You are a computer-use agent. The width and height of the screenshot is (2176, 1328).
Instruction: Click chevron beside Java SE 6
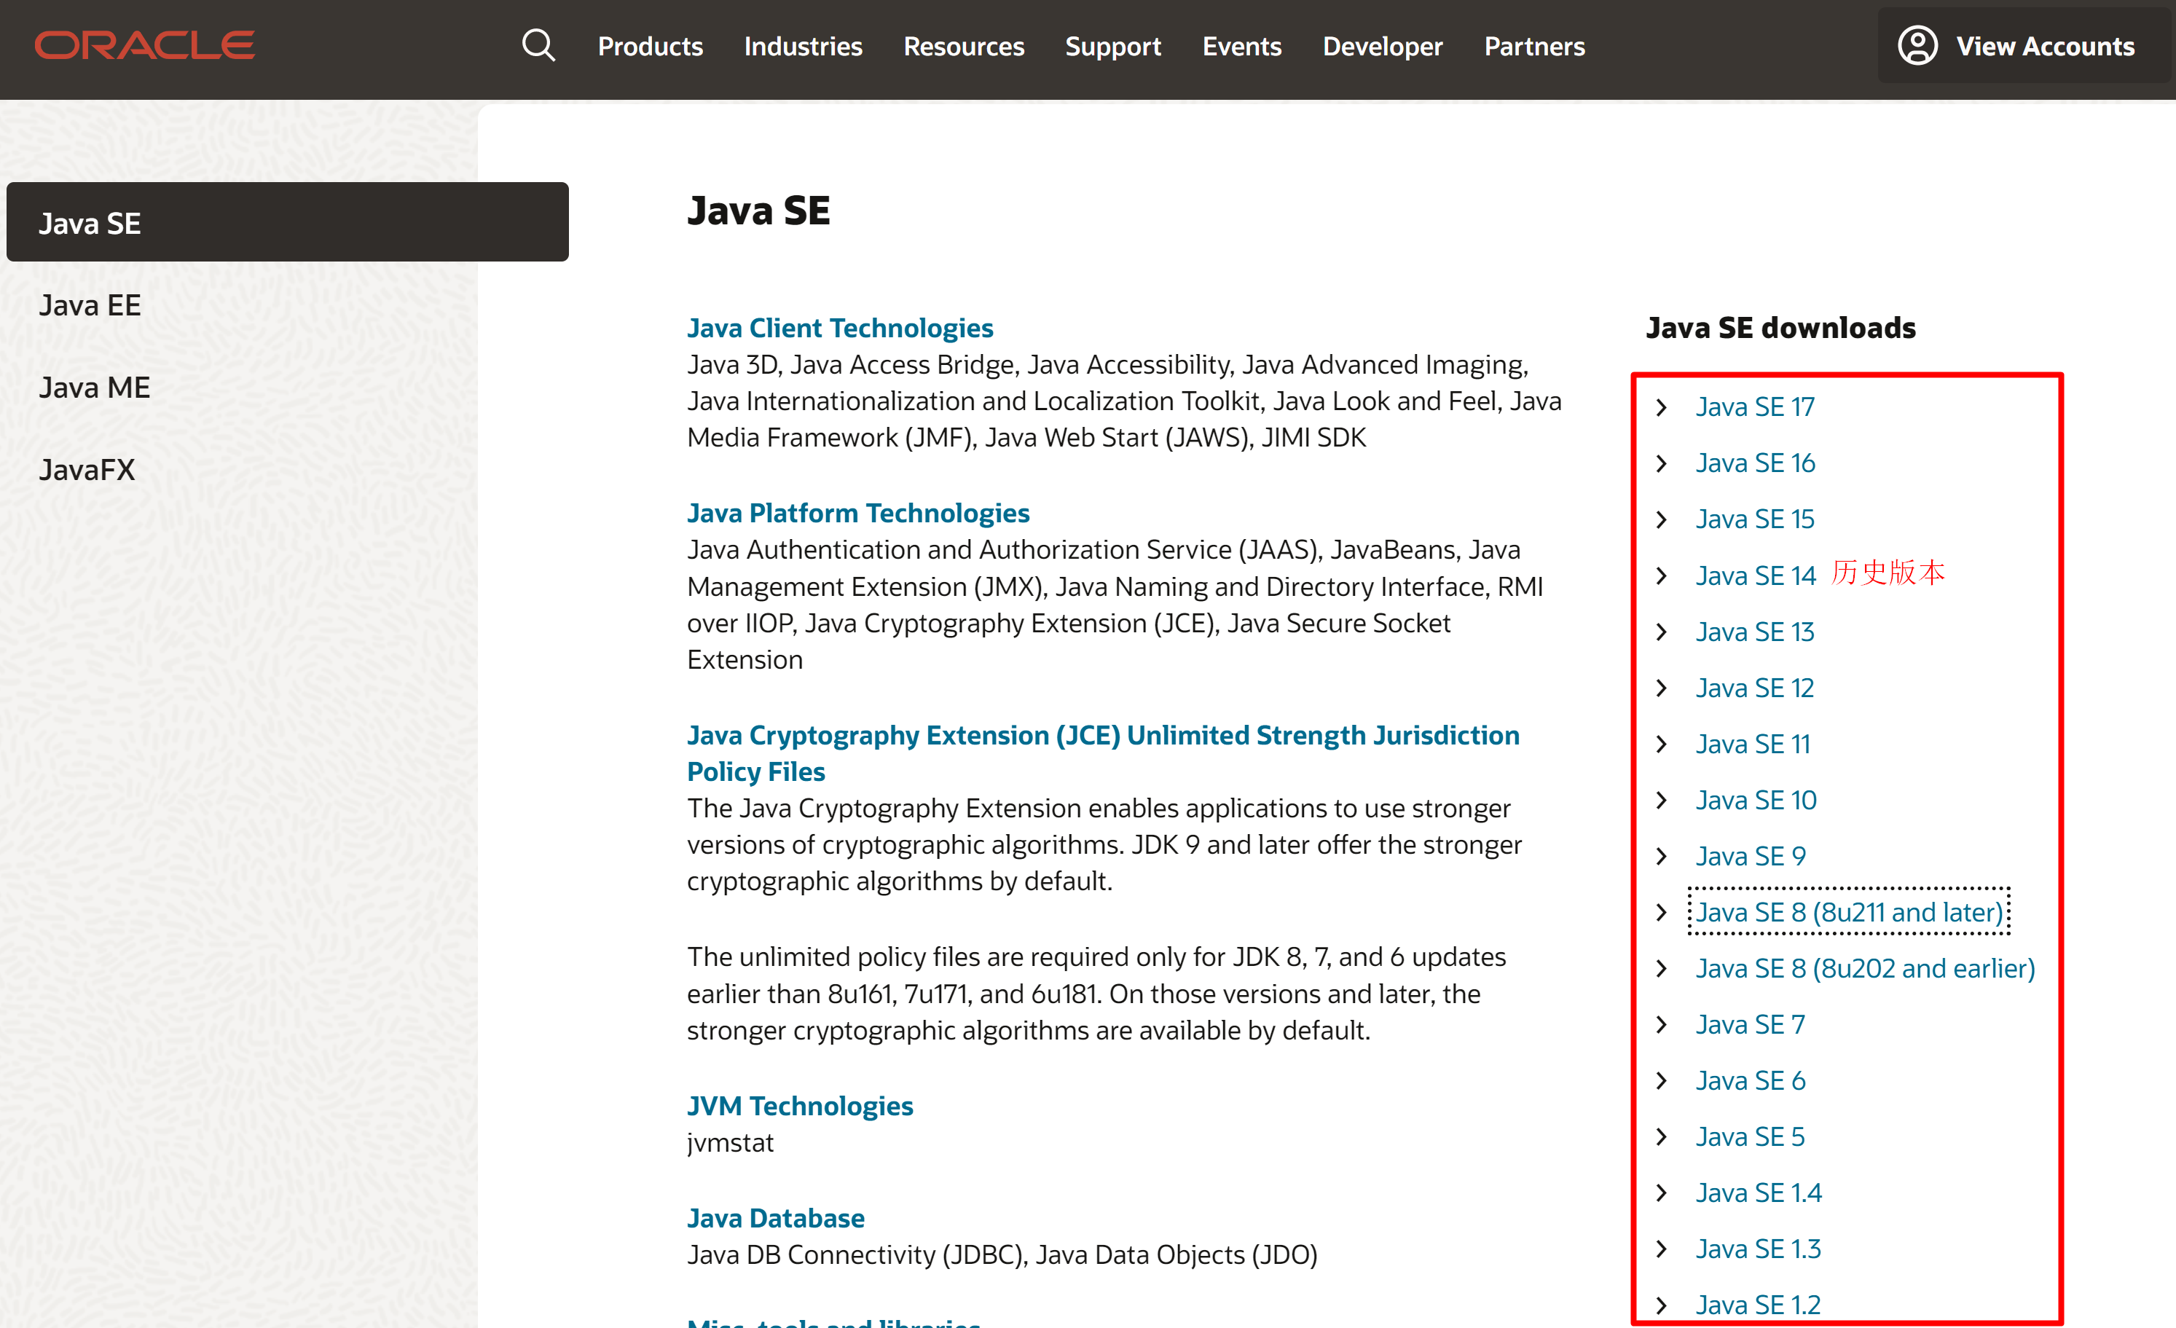pyautogui.click(x=1661, y=1081)
